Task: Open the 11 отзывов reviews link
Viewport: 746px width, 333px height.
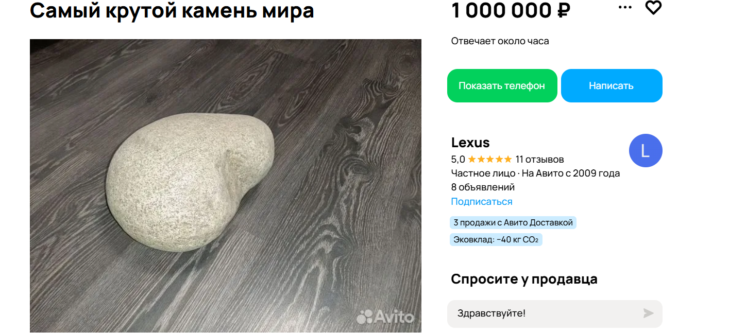Action: (540, 160)
